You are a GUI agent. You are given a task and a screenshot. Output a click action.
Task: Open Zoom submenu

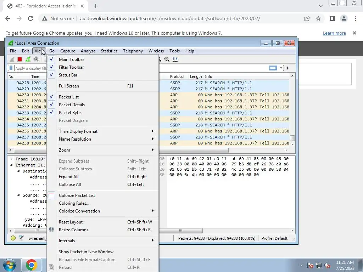[103, 150]
